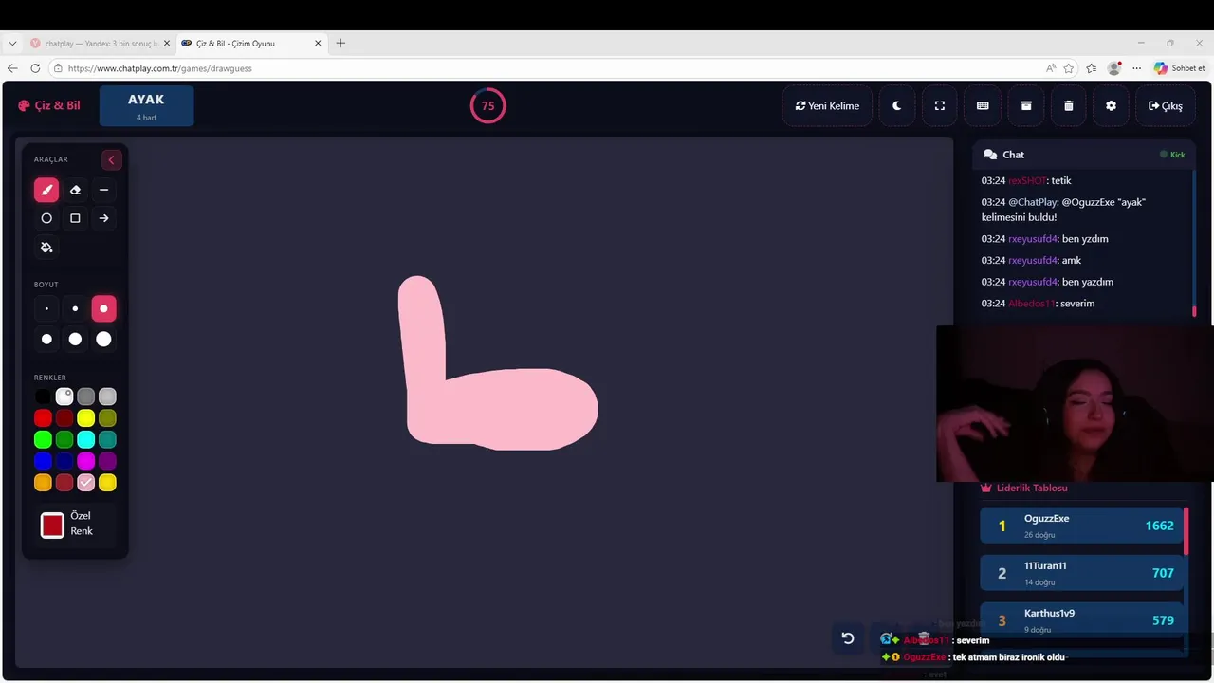The image size is (1214, 683).
Task: Open the archive box icon button
Action: (1025, 106)
